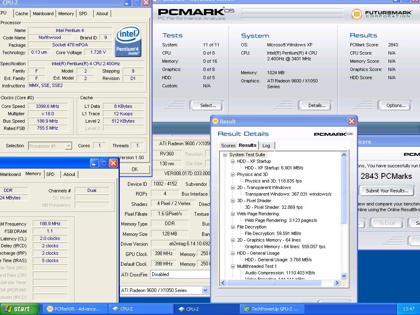Image resolution: width=420 pixels, height=315 pixels.
Task: Open About tab in lower CPU-Z window
Action: click(69, 174)
